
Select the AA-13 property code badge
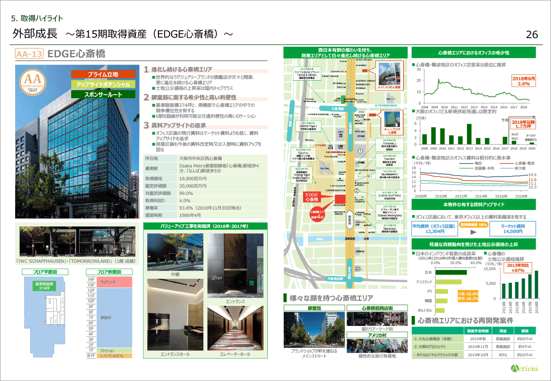tap(29, 54)
